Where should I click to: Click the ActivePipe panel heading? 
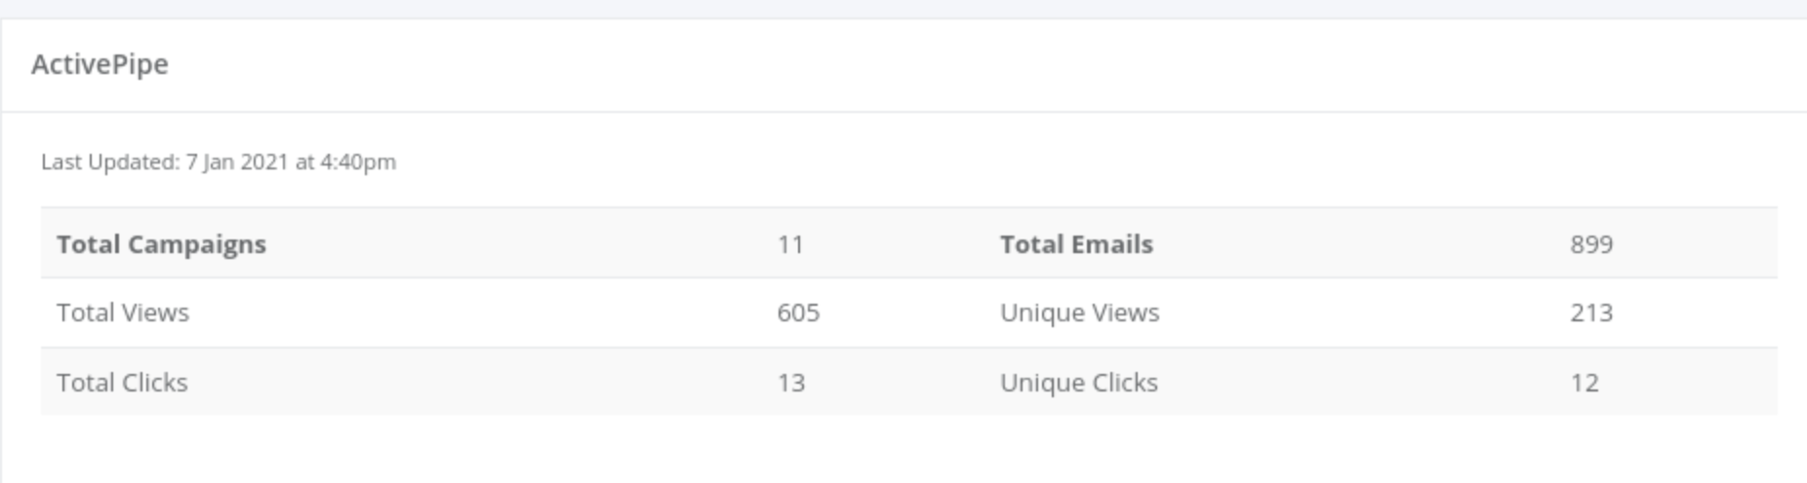point(100,64)
